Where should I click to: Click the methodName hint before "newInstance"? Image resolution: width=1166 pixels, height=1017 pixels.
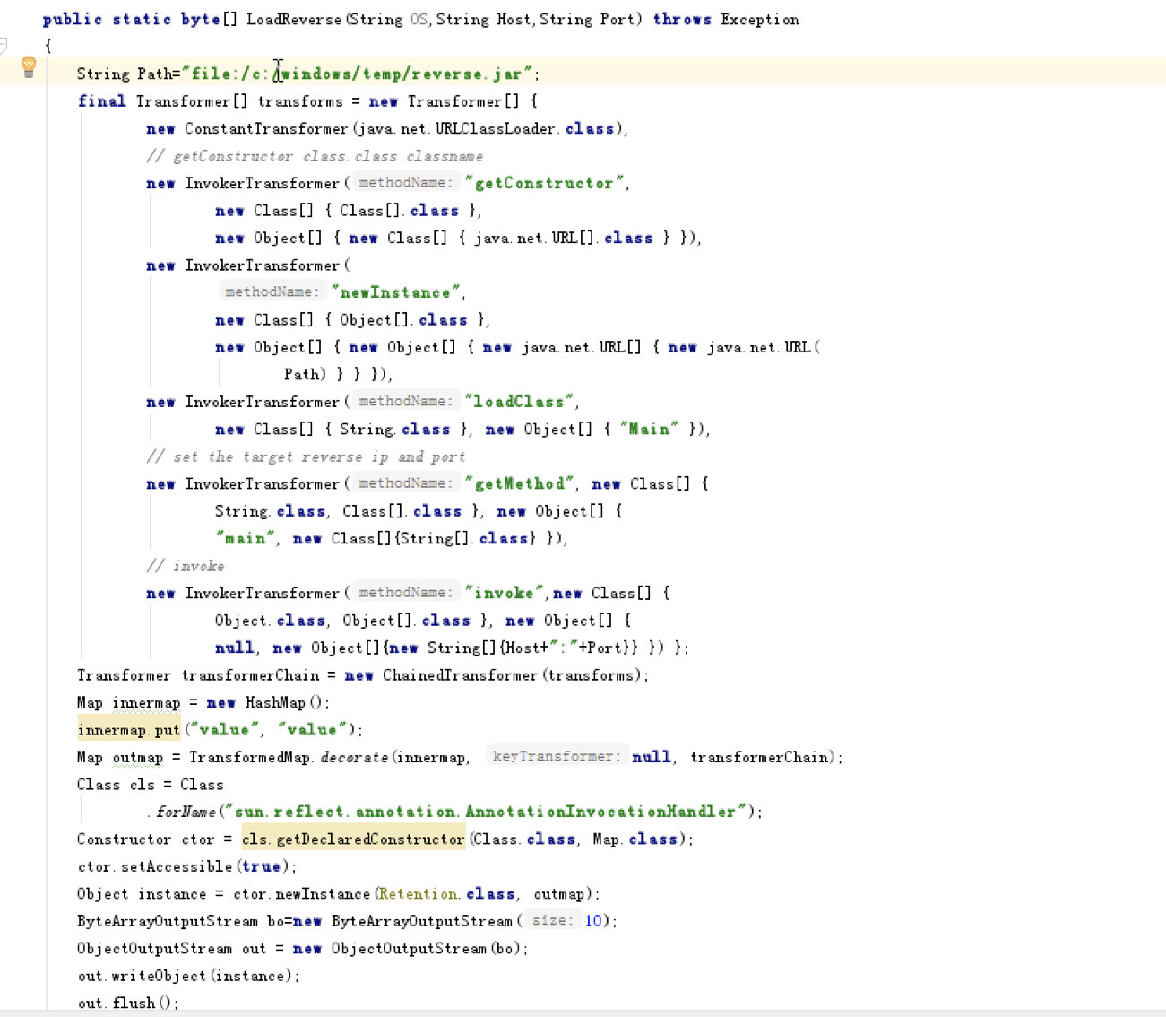pyautogui.click(x=272, y=292)
